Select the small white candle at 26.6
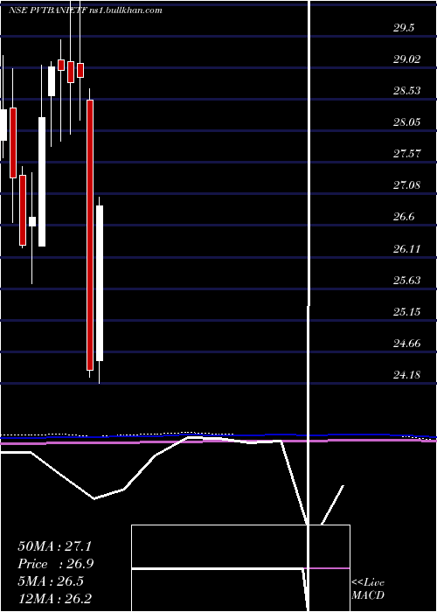Viewport: 437px width, 612px height. [x=32, y=222]
